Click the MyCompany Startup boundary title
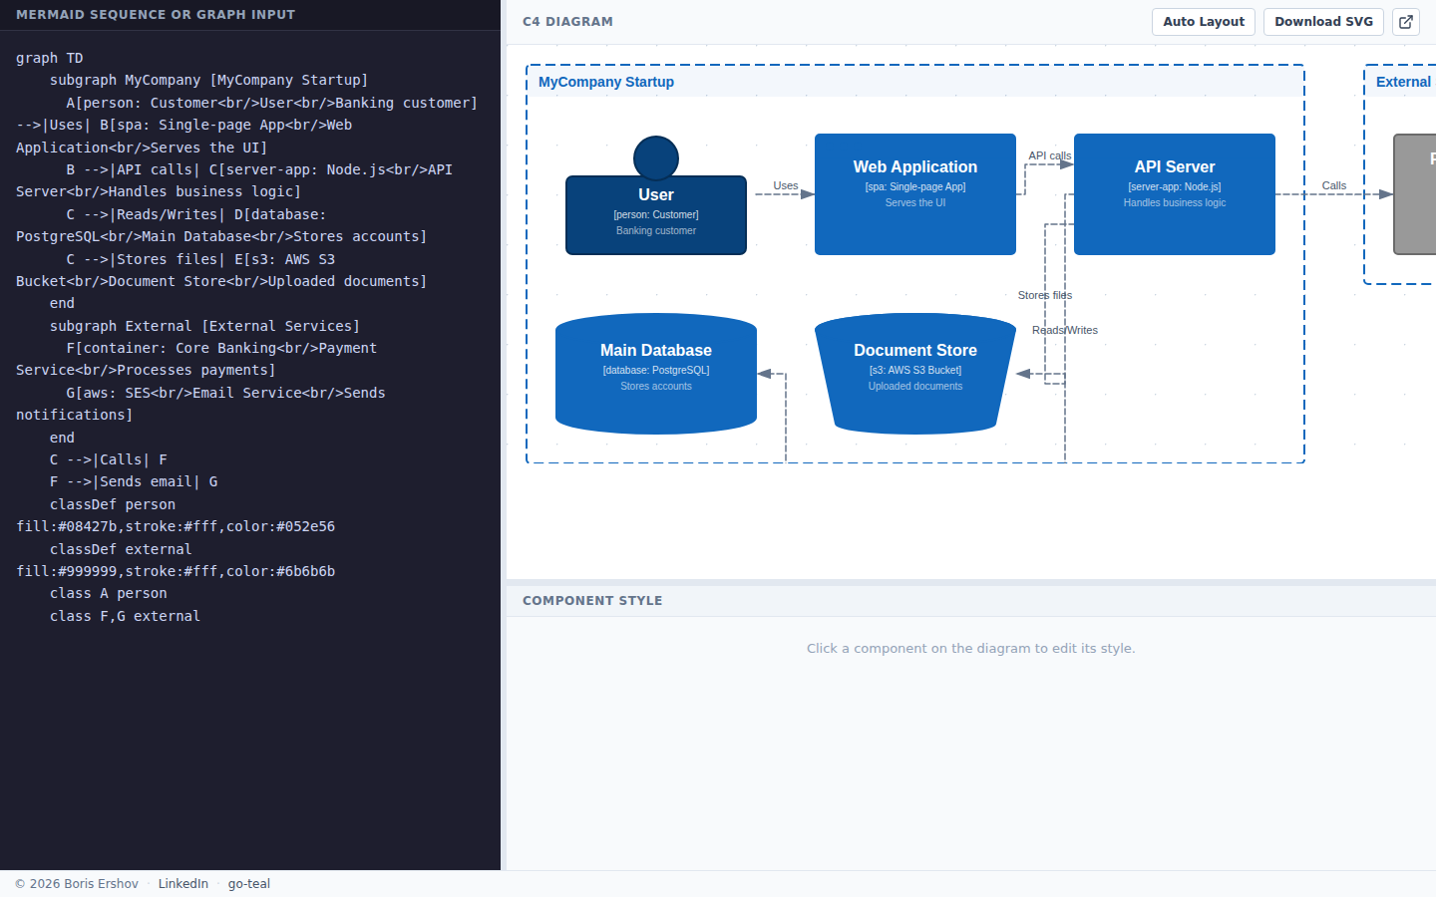The width and height of the screenshot is (1436, 897). point(606,82)
